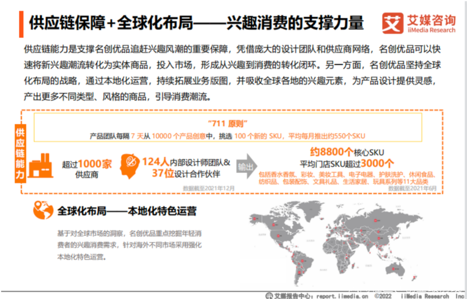Click the orange factory supplier icon
The image size is (467, 299).
tap(41, 166)
